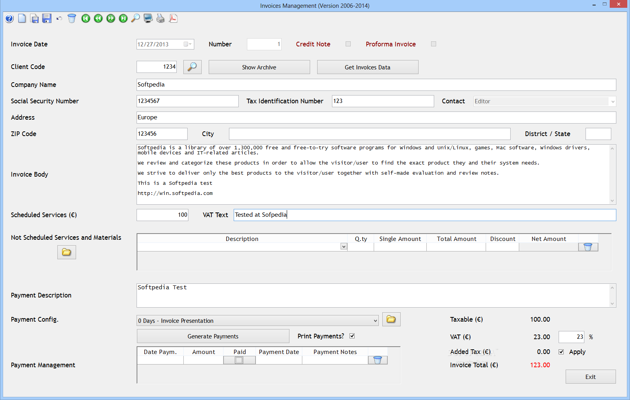Export the invoice to PDF
This screenshot has width=630, height=400.
point(173,18)
